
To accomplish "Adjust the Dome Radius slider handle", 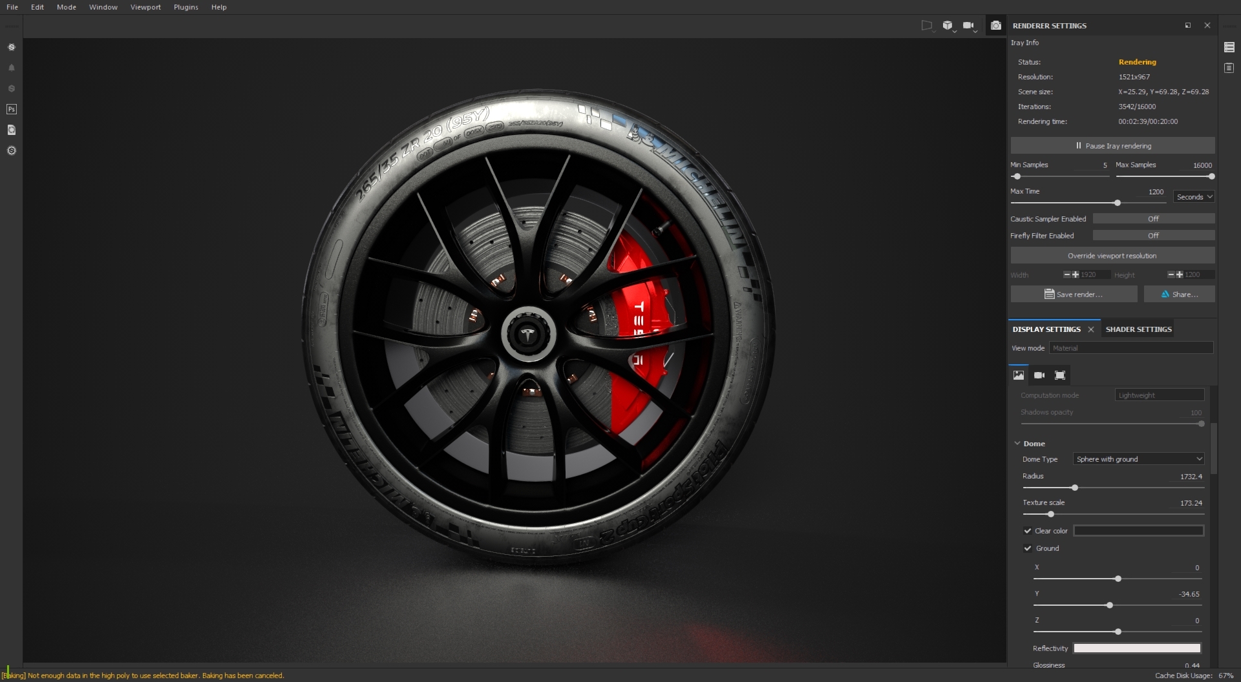I will [1075, 488].
